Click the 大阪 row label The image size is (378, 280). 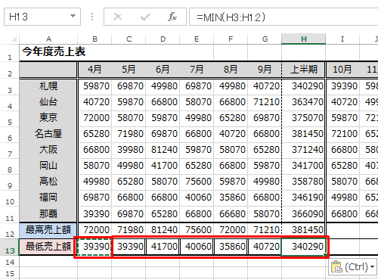[48, 150]
